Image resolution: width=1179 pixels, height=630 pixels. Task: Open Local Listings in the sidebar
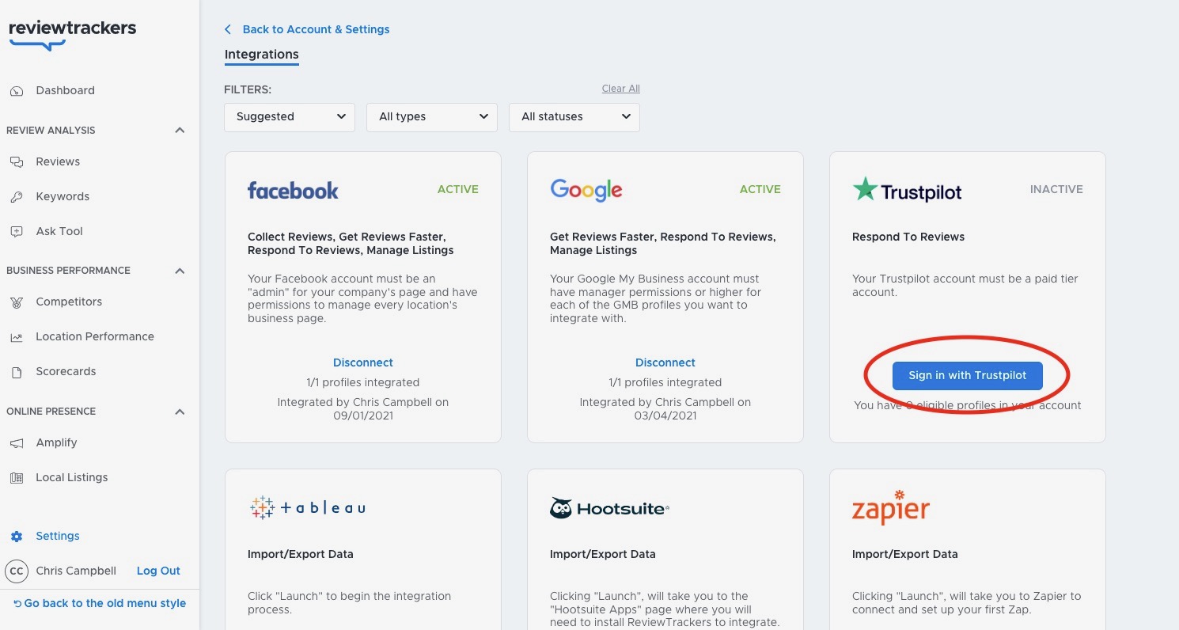click(71, 477)
